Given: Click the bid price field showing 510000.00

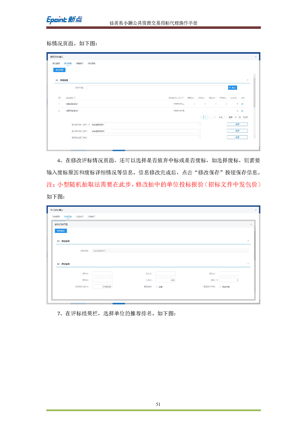Looking at the screenshot, I should coord(102,287).
